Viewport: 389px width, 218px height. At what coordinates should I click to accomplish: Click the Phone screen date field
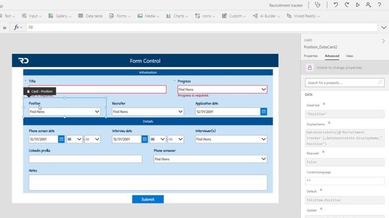click(44, 139)
